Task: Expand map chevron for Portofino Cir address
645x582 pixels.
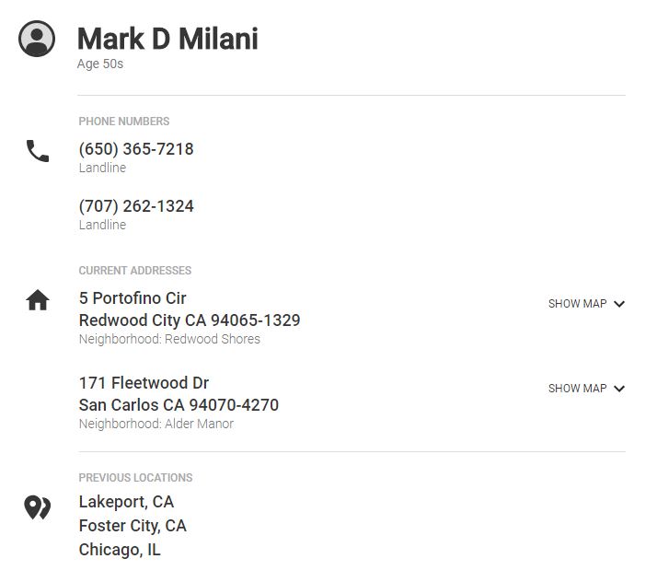Action: 619,304
